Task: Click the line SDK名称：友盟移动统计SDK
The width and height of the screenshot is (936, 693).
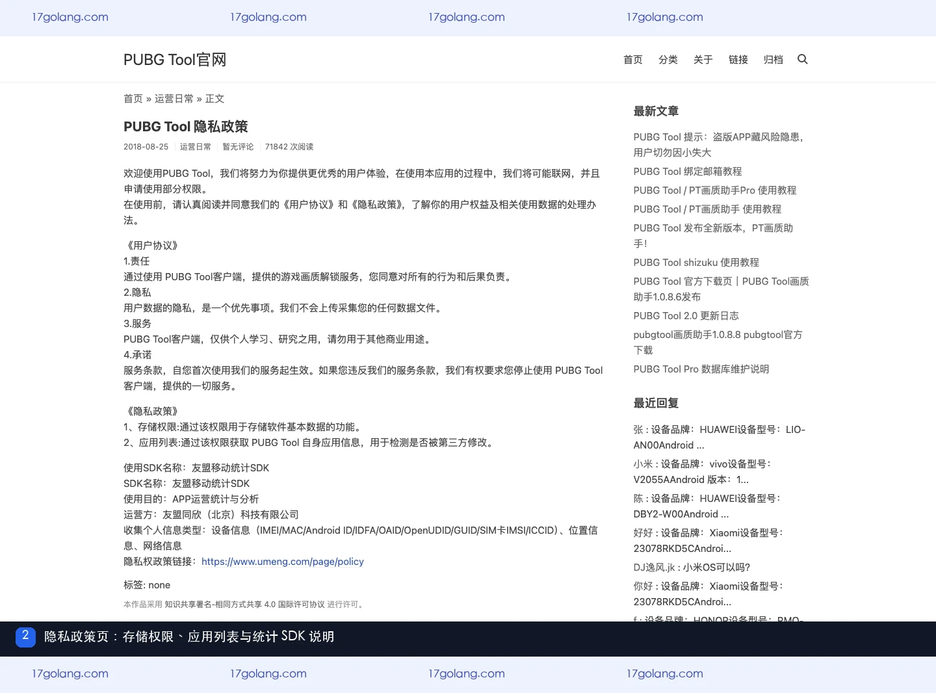Action: coord(187,484)
